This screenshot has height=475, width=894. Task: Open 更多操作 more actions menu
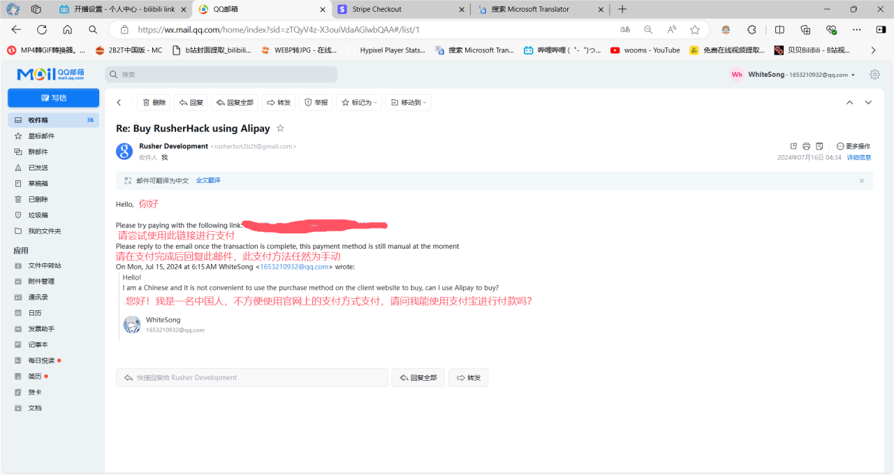pyautogui.click(x=853, y=146)
